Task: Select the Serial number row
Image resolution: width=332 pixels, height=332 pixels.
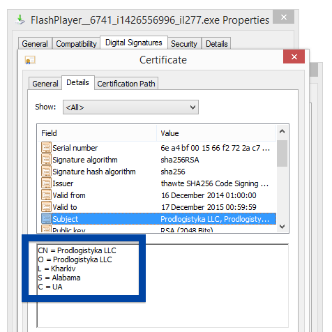Action: pyautogui.click(x=158, y=148)
